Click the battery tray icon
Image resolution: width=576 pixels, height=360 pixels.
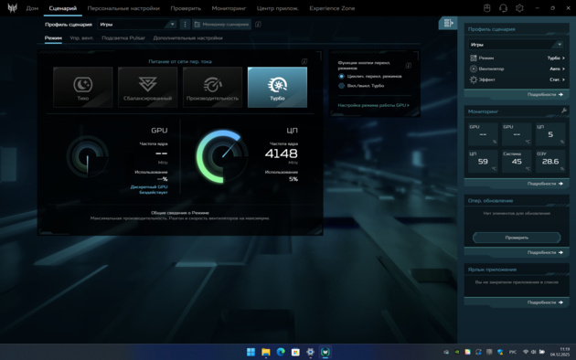[x=542, y=352]
